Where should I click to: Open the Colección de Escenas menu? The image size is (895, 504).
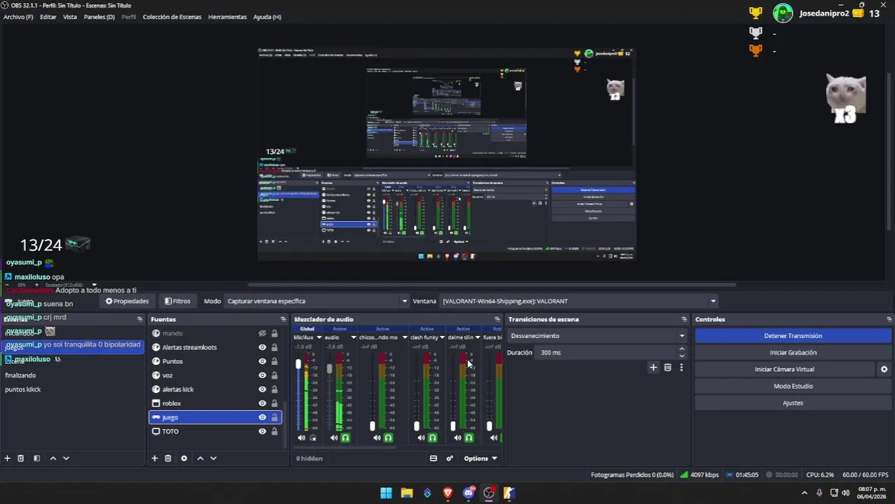point(172,17)
